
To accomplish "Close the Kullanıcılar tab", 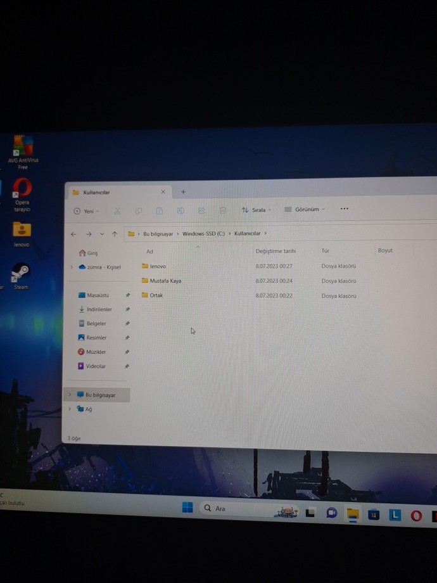I will [x=163, y=192].
